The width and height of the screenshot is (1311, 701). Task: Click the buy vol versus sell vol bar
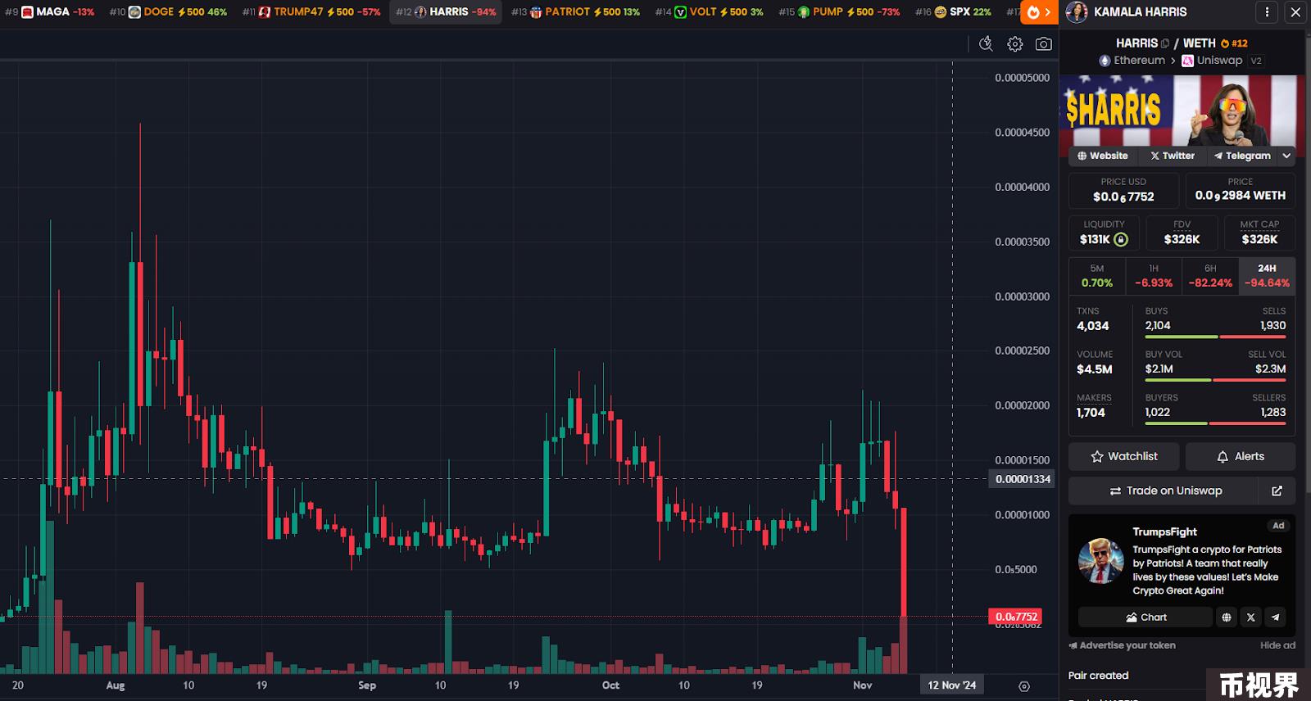pyautogui.click(x=1215, y=380)
